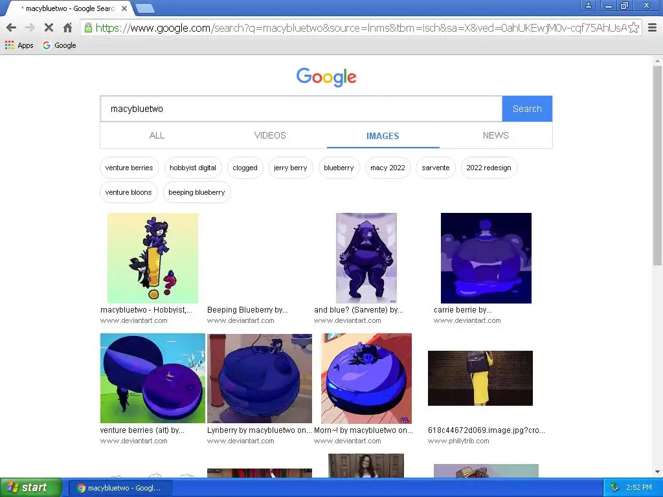The width and height of the screenshot is (663, 497).
Task: Click the green padlock security icon
Action: coord(88,28)
